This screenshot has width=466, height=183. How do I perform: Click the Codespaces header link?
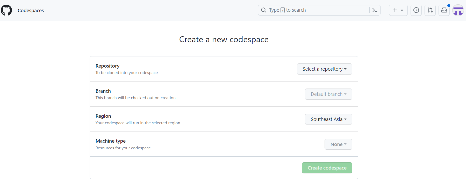click(x=31, y=11)
